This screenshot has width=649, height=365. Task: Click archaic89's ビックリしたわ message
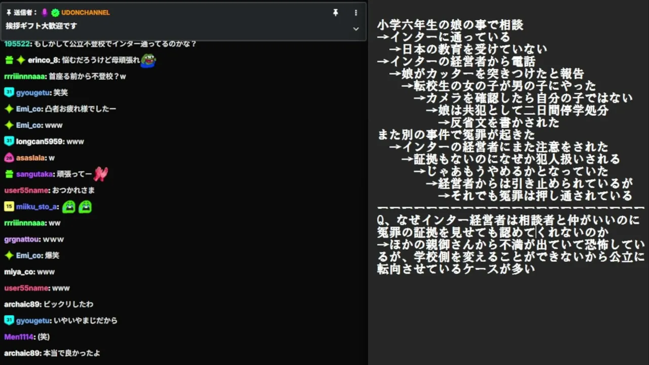pos(49,304)
